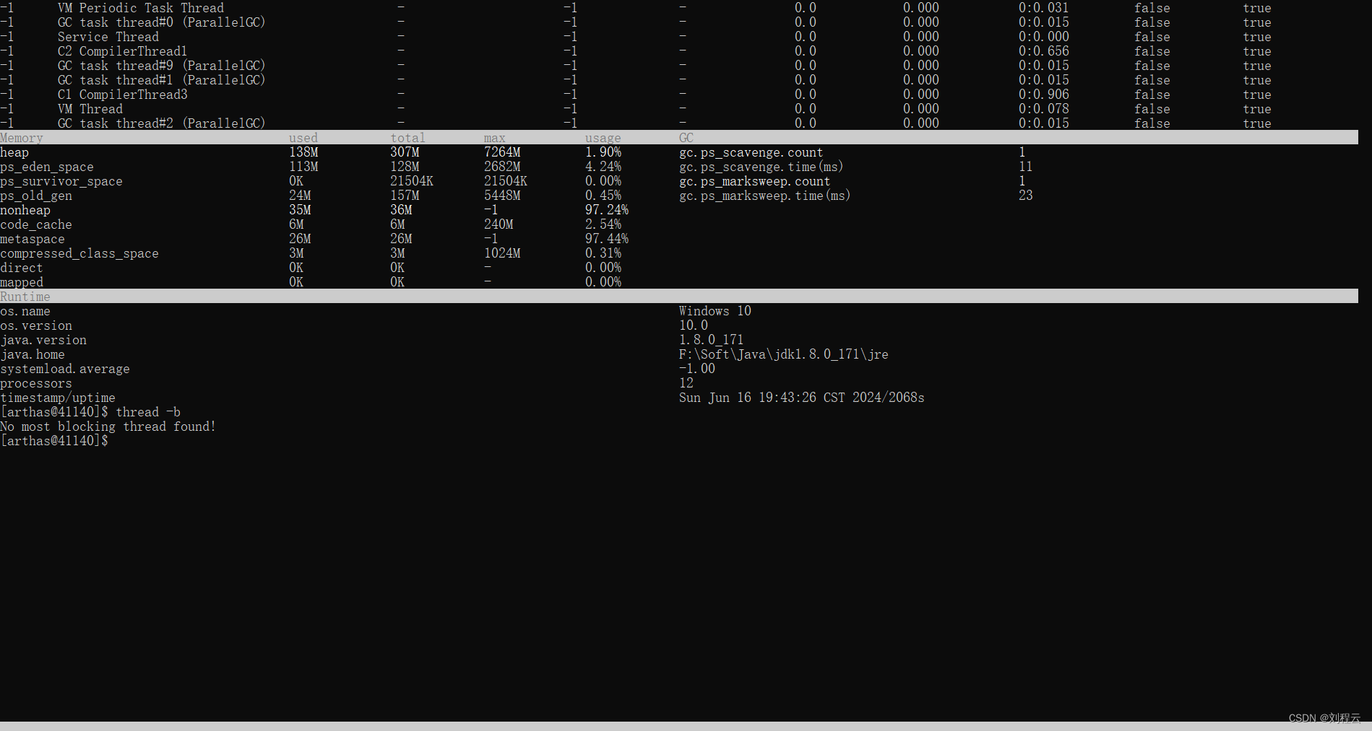Click the "systemload.average" label
Image resolution: width=1372 pixels, height=731 pixels.
pos(65,369)
